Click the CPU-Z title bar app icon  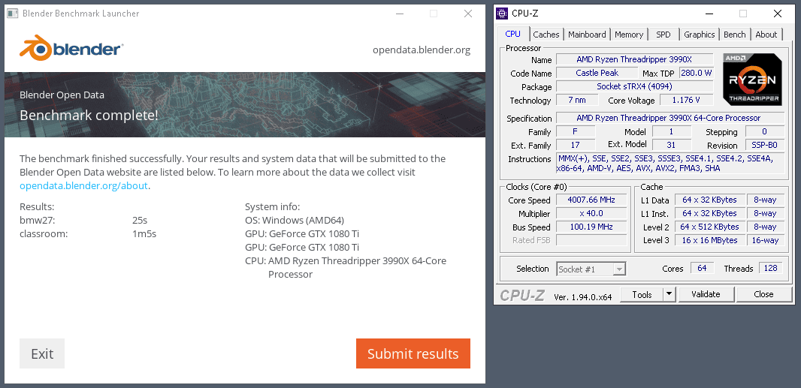point(503,14)
